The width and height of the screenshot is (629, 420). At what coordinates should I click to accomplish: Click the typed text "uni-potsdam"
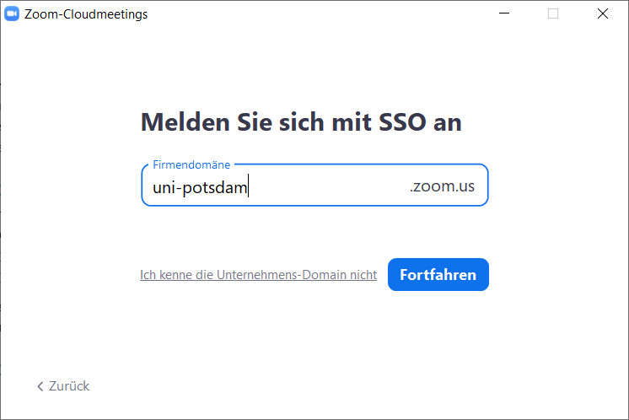(200, 187)
